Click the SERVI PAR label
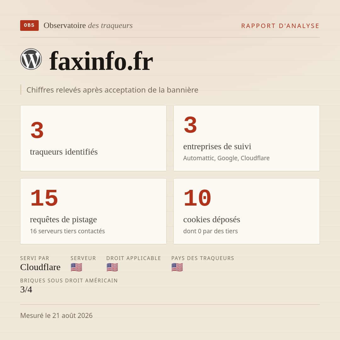Viewport: 340px width, 340px height. point(35,258)
